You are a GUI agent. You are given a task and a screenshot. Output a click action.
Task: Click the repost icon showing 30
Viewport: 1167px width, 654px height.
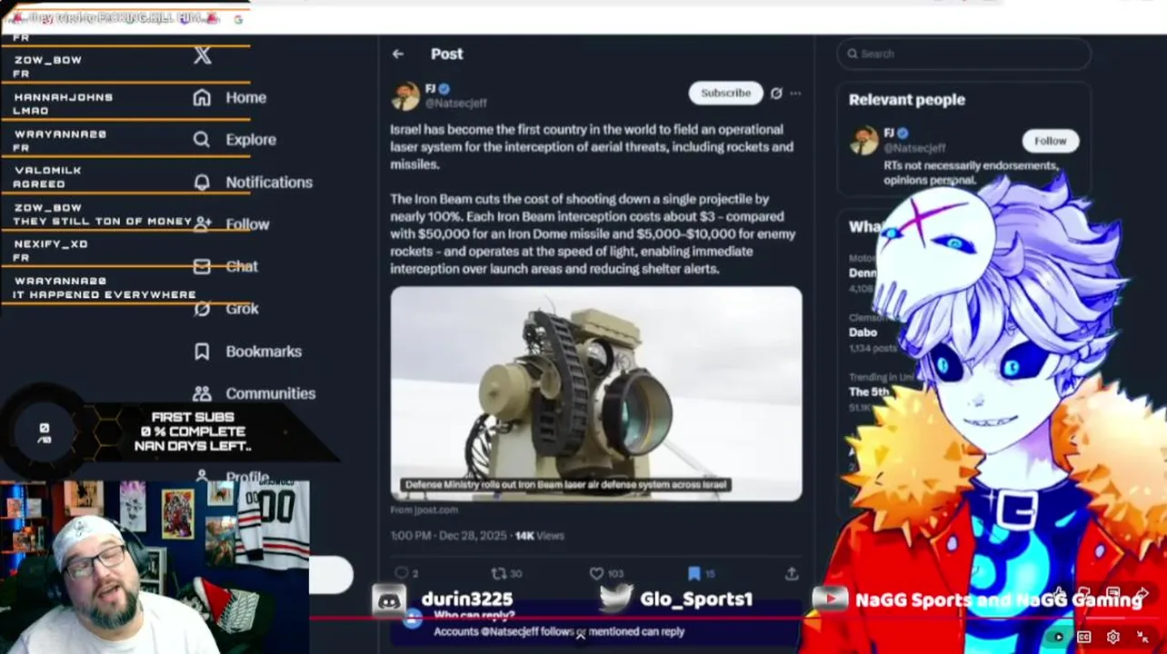499,573
